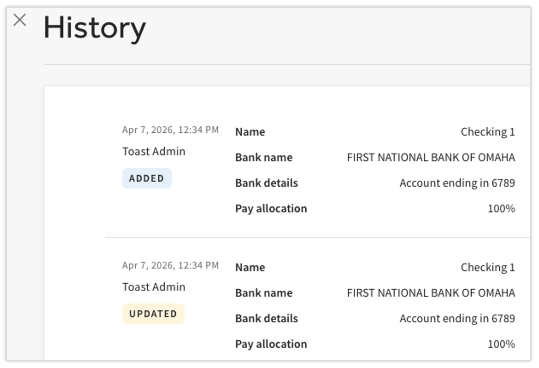Image resolution: width=539 pixels, height=368 pixels.
Task: Click Account ending in 6789 in ADDED entry
Action: (x=457, y=184)
